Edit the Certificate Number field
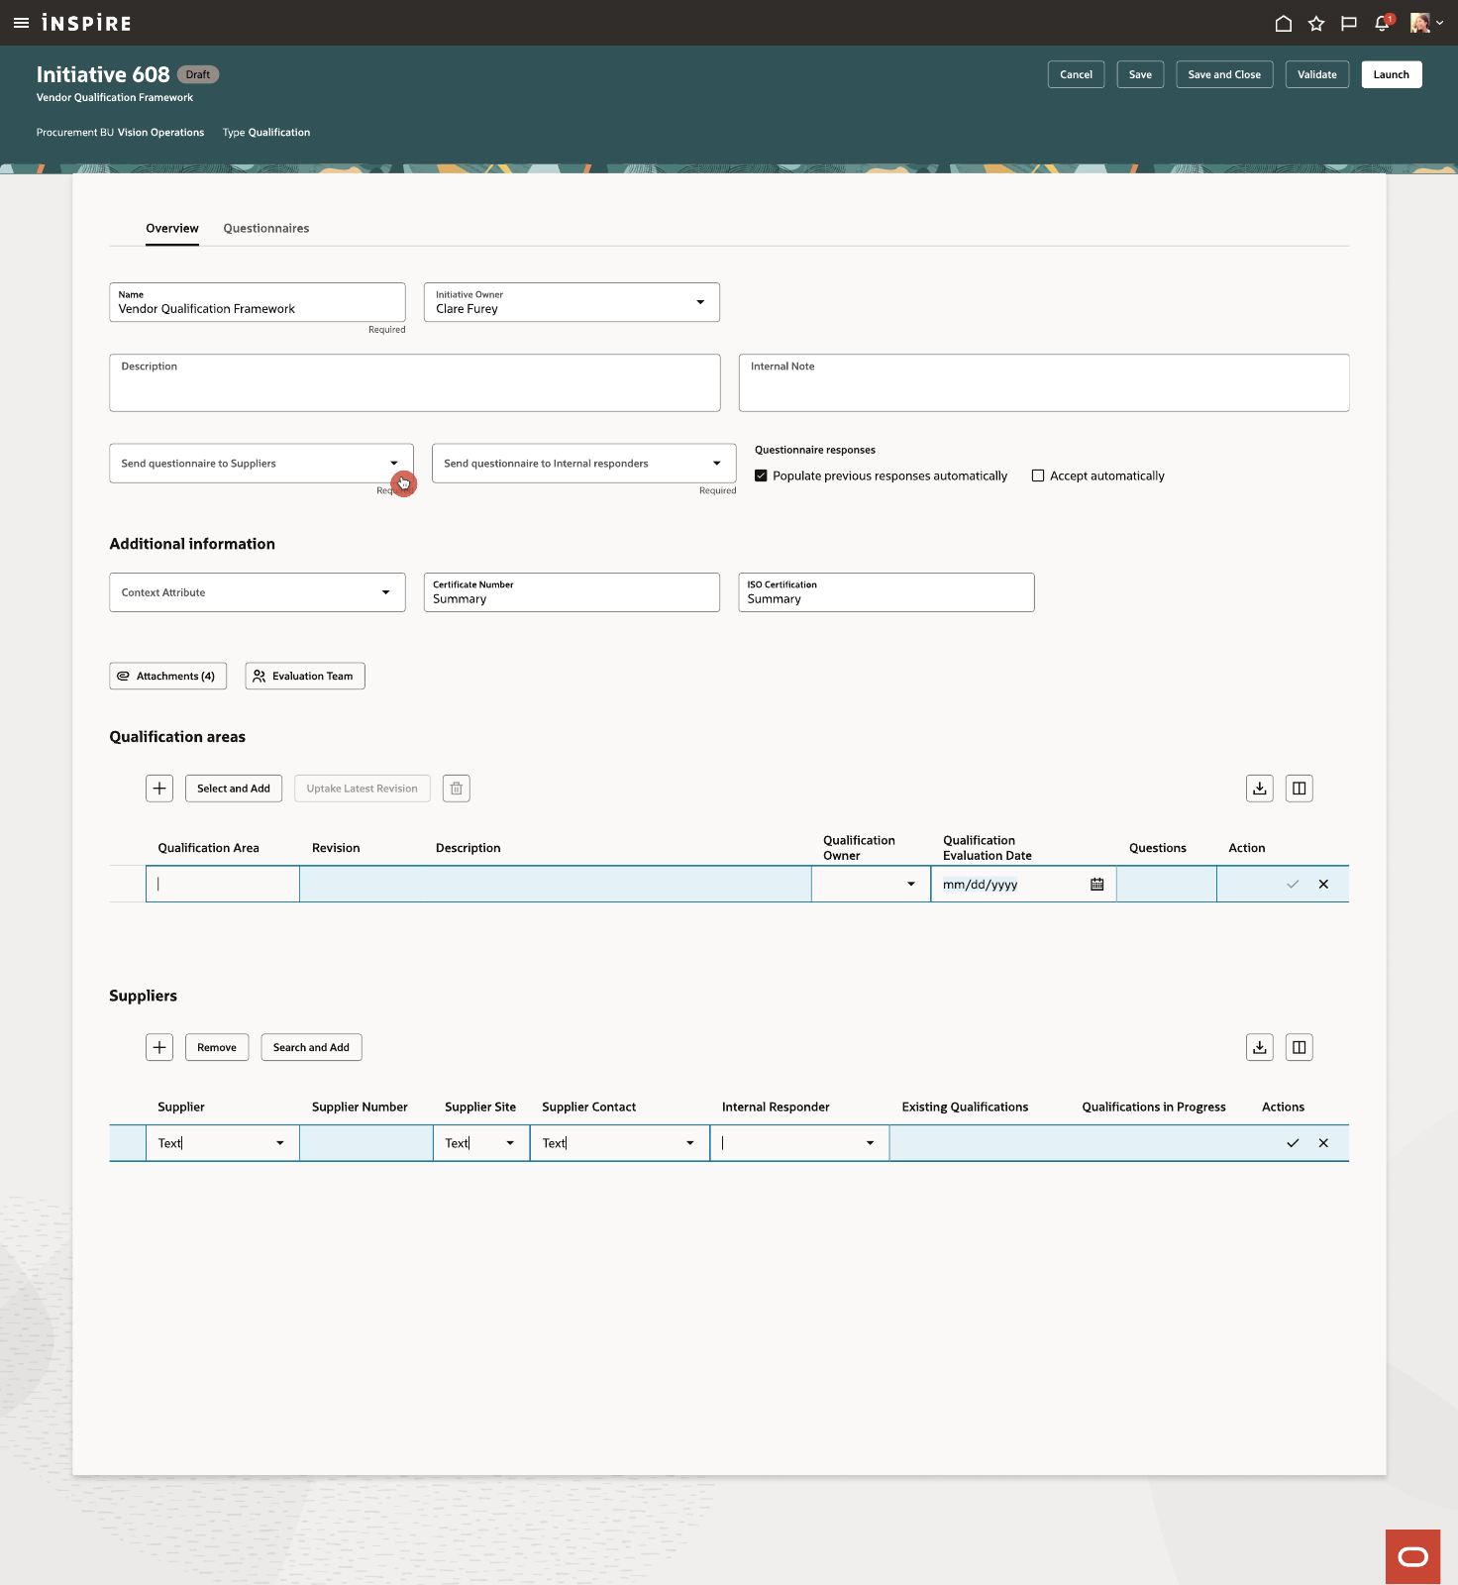Image resolution: width=1458 pixels, height=1585 pixels. click(x=572, y=592)
